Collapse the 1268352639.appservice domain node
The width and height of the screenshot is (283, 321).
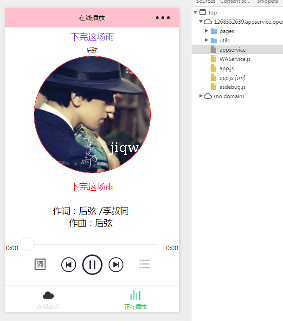[x=201, y=22]
